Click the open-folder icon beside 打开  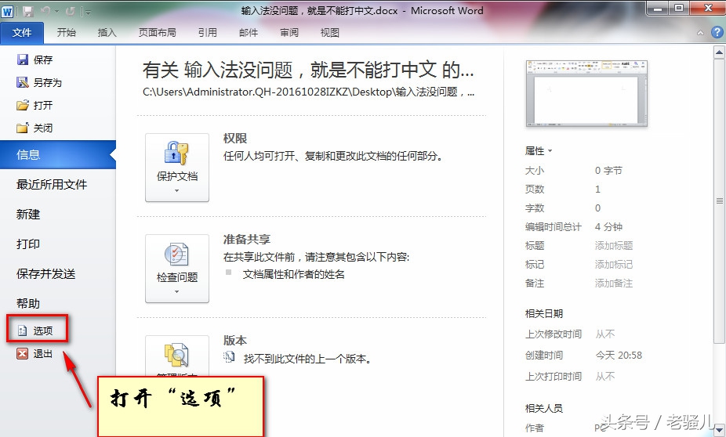pyautogui.click(x=22, y=105)
